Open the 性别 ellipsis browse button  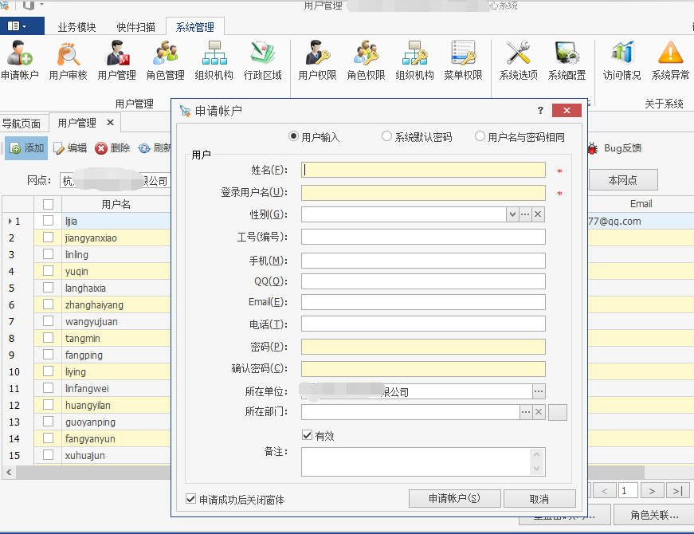click(525, 214)
